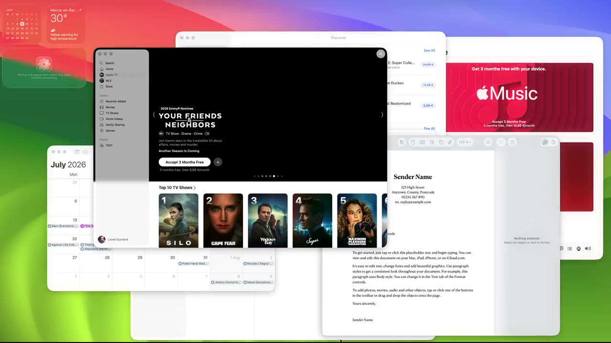Add a comment in Pages
611x343 pixels.
click(500, 142)
